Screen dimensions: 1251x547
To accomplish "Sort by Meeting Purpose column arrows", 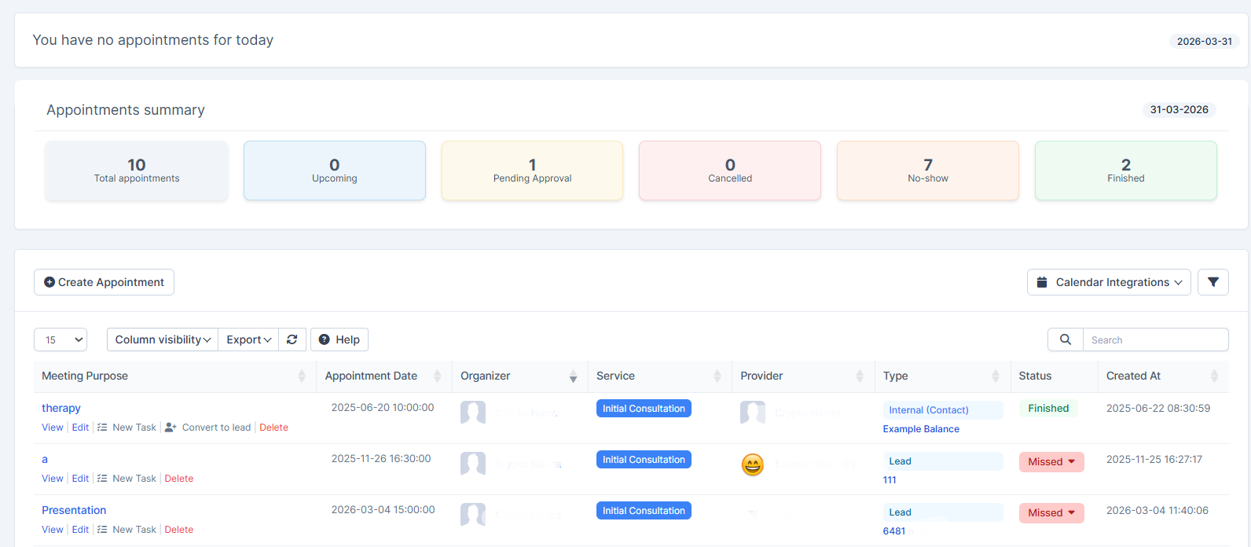I will [302, 376].
